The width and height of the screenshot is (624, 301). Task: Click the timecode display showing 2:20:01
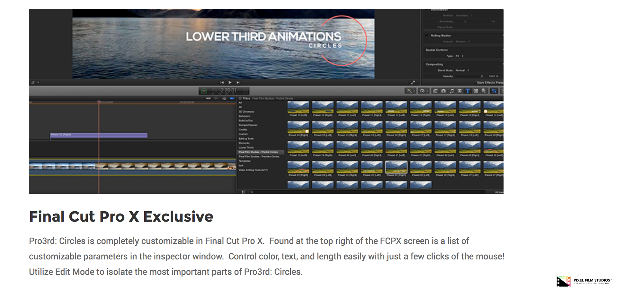224,91
